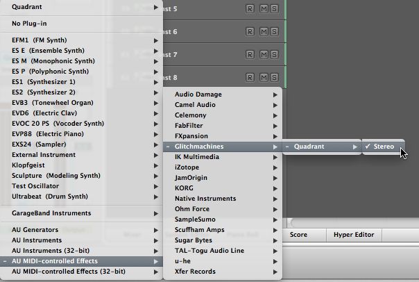Open EVOC 20 PS (Vocoder Synth) submenu
The width and height of the screenshot is (419, 282).
[x=81, y=124]
